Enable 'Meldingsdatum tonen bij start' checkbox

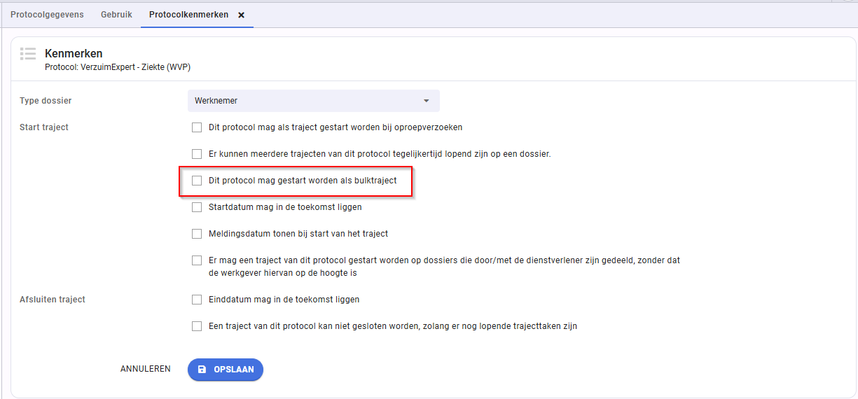click(x=197, y=234)
